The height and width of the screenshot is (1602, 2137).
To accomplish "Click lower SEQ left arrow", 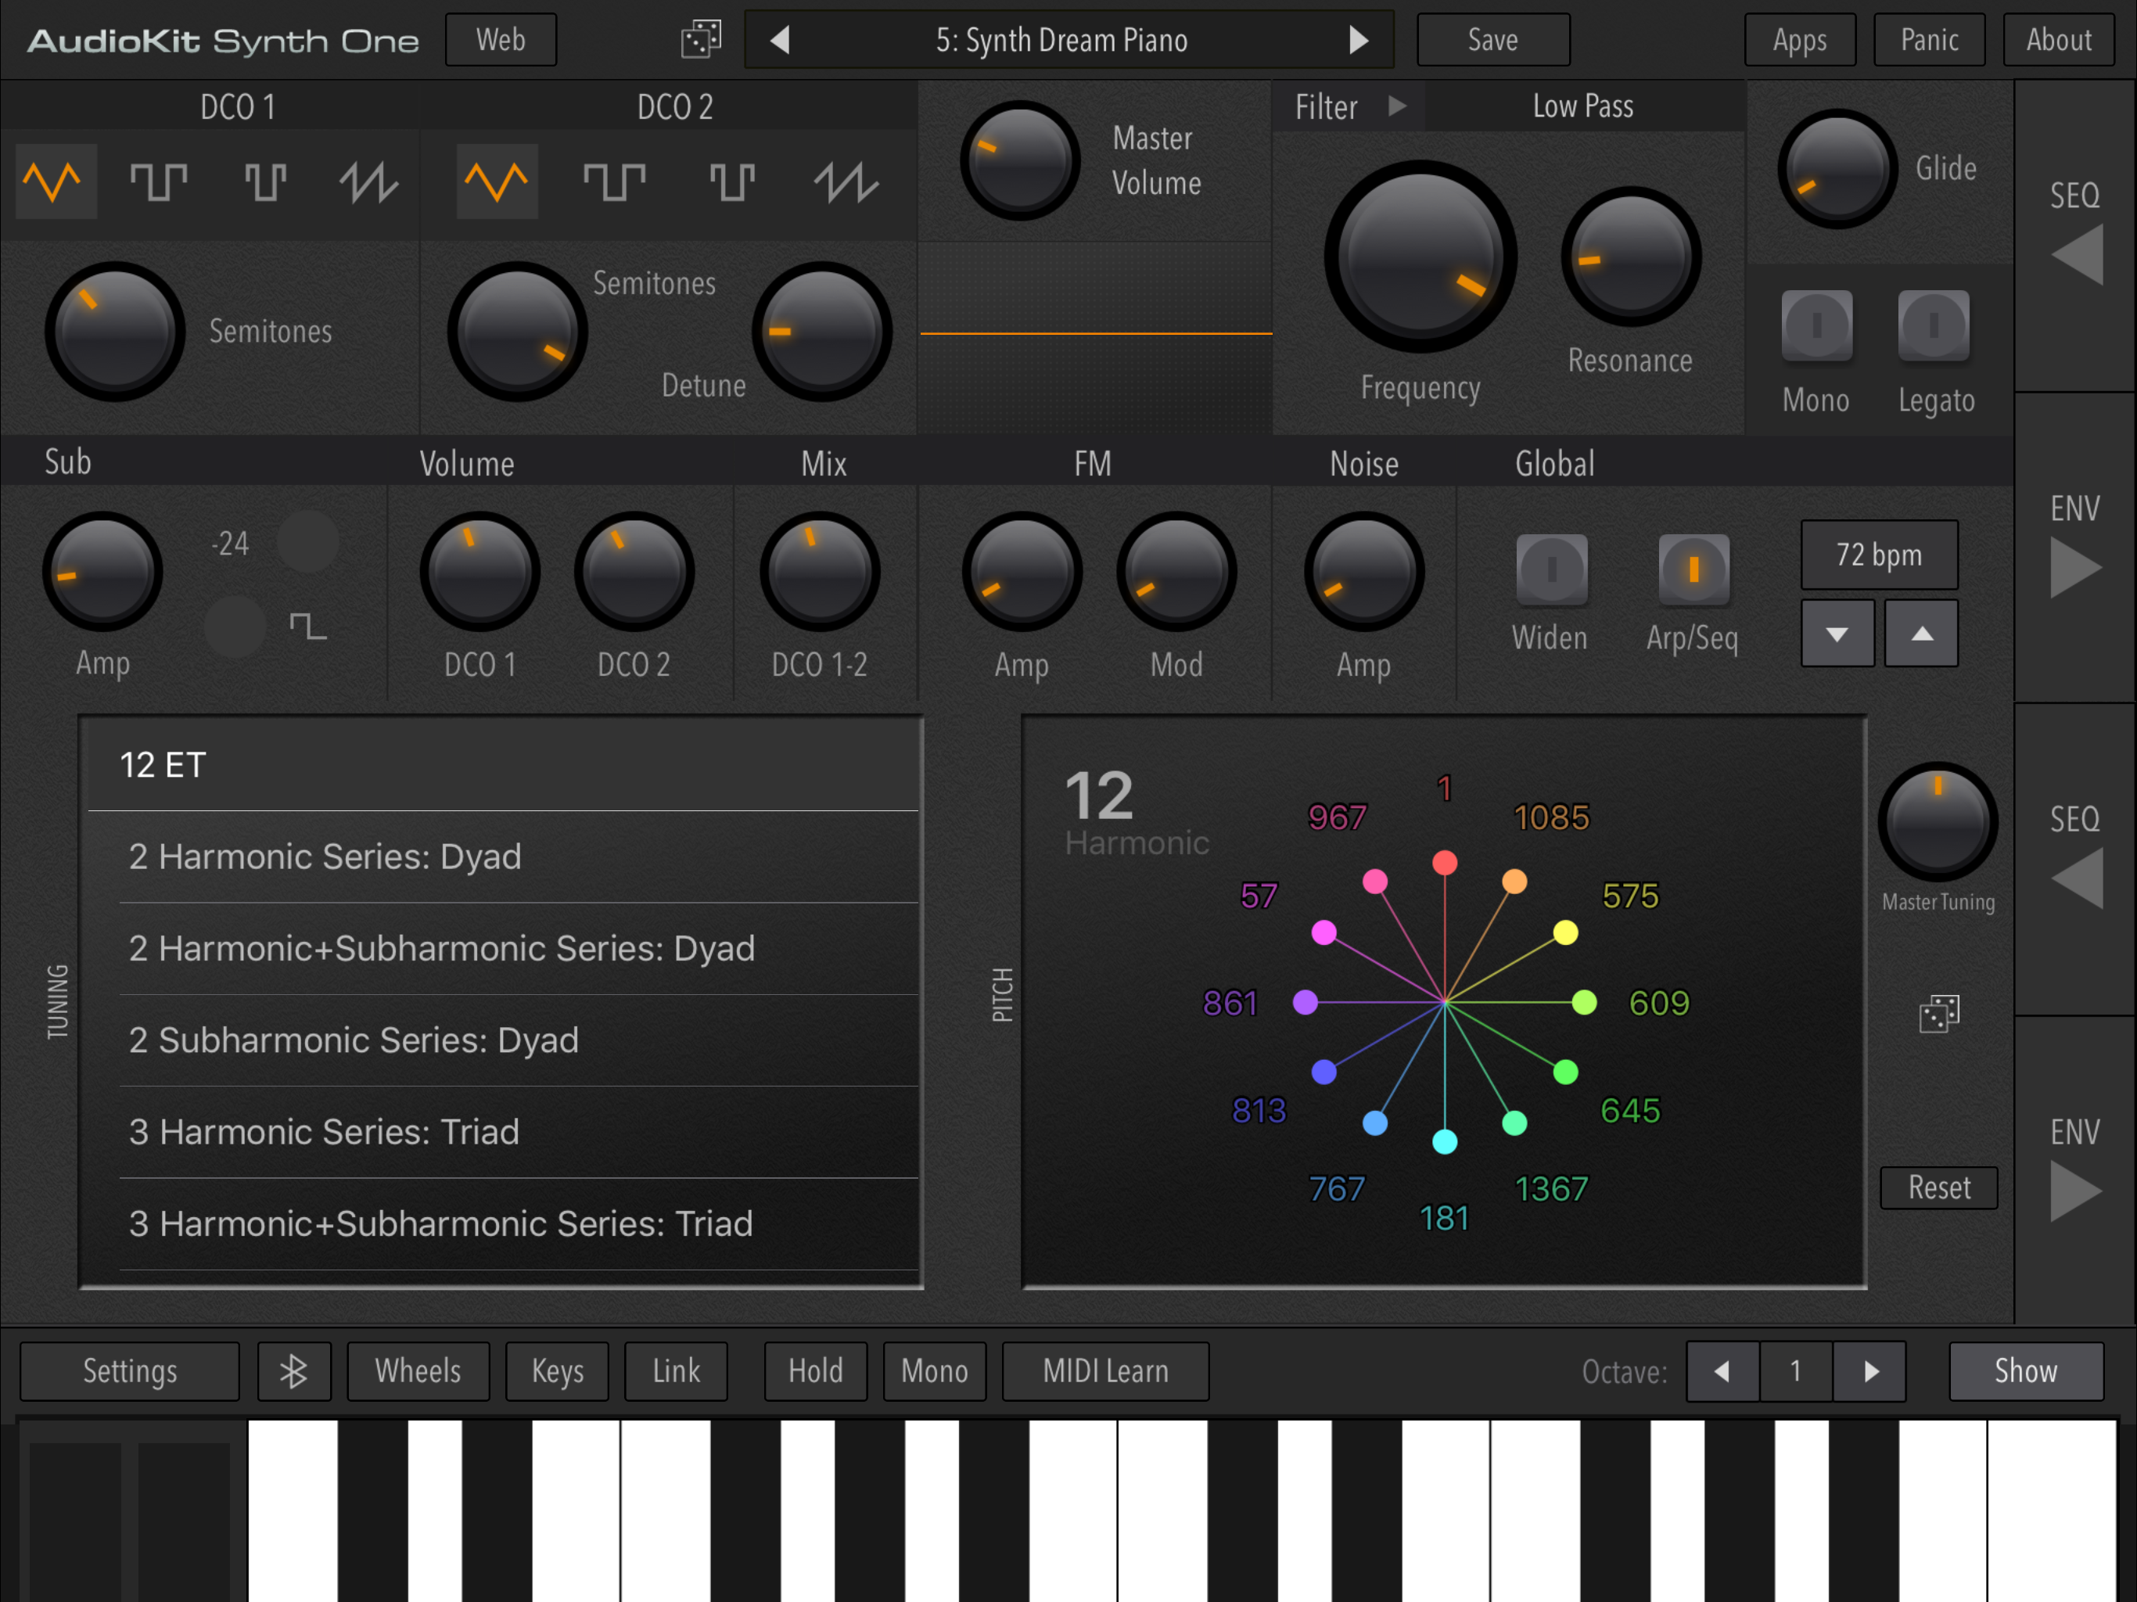I will [x=2076, y=878].
